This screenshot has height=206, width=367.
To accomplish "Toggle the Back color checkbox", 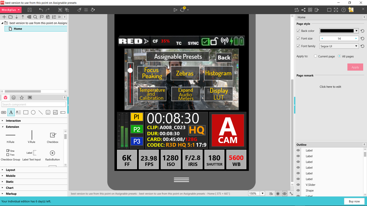I will (x=298, y=31).
